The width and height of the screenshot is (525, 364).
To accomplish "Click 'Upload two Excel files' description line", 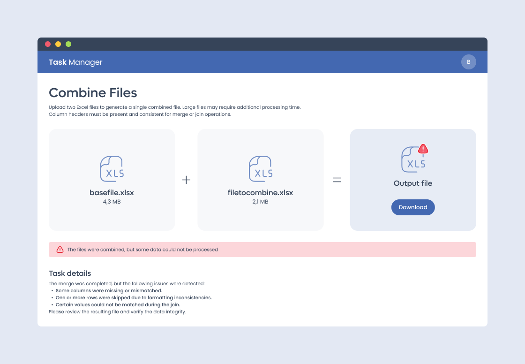I will (175, 107).
